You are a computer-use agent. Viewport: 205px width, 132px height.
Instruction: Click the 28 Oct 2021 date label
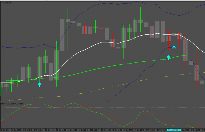(5, 130)
